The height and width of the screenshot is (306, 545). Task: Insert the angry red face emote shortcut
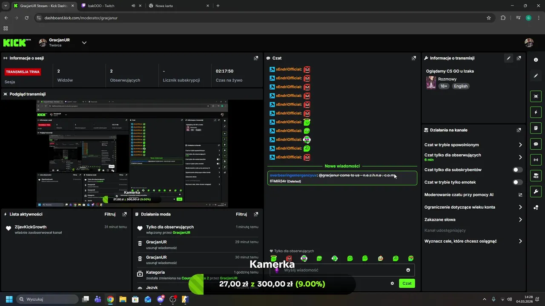289,258
